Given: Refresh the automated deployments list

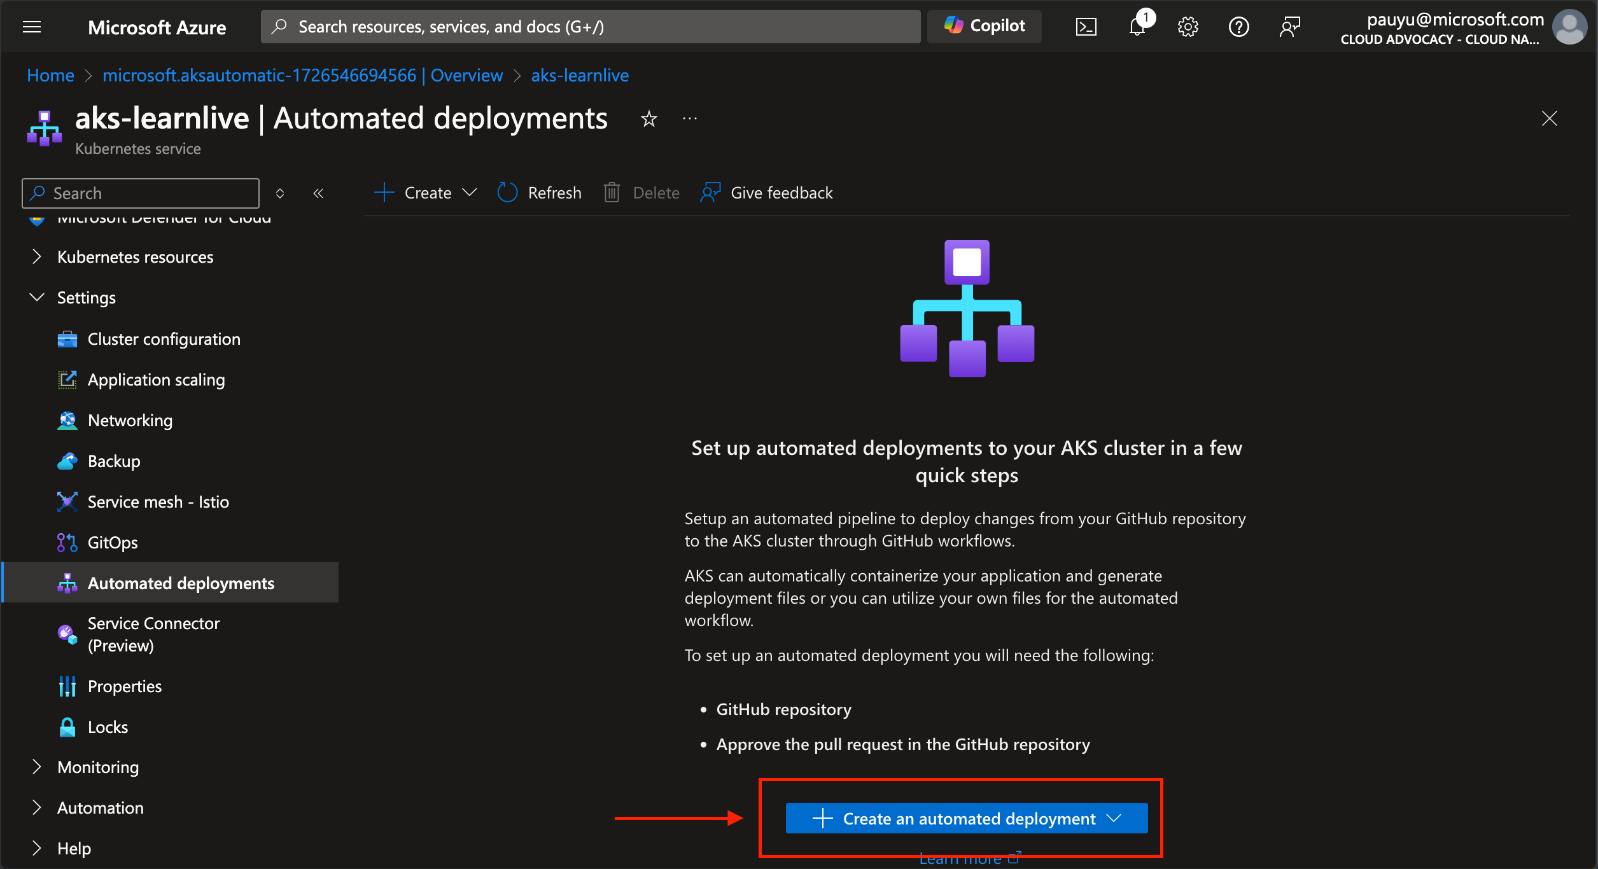Looking at the screenshot, I should pos(540,193).
